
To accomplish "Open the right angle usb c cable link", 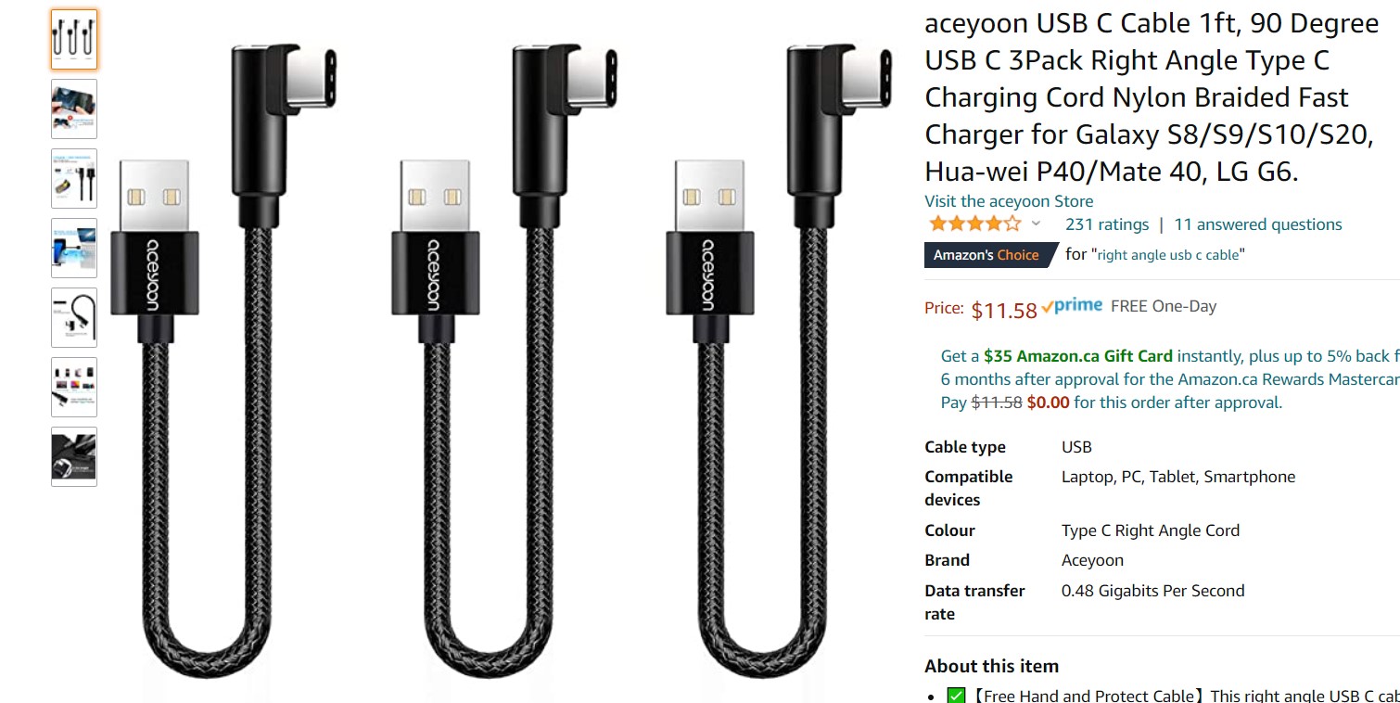I will 1168,255.
